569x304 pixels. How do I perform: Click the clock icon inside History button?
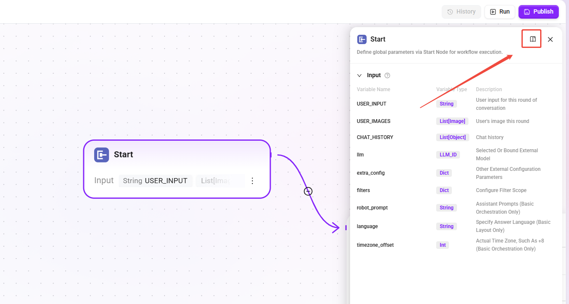[x=450, y=12]
